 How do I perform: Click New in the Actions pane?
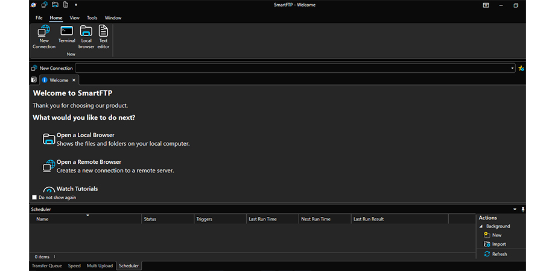[x=496, y=235]
